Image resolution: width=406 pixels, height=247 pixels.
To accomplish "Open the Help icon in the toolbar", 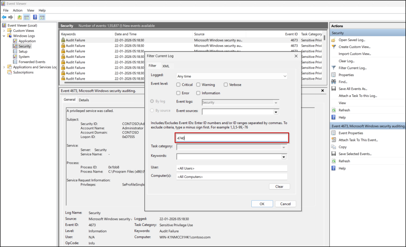I will [x=35, y=17].
